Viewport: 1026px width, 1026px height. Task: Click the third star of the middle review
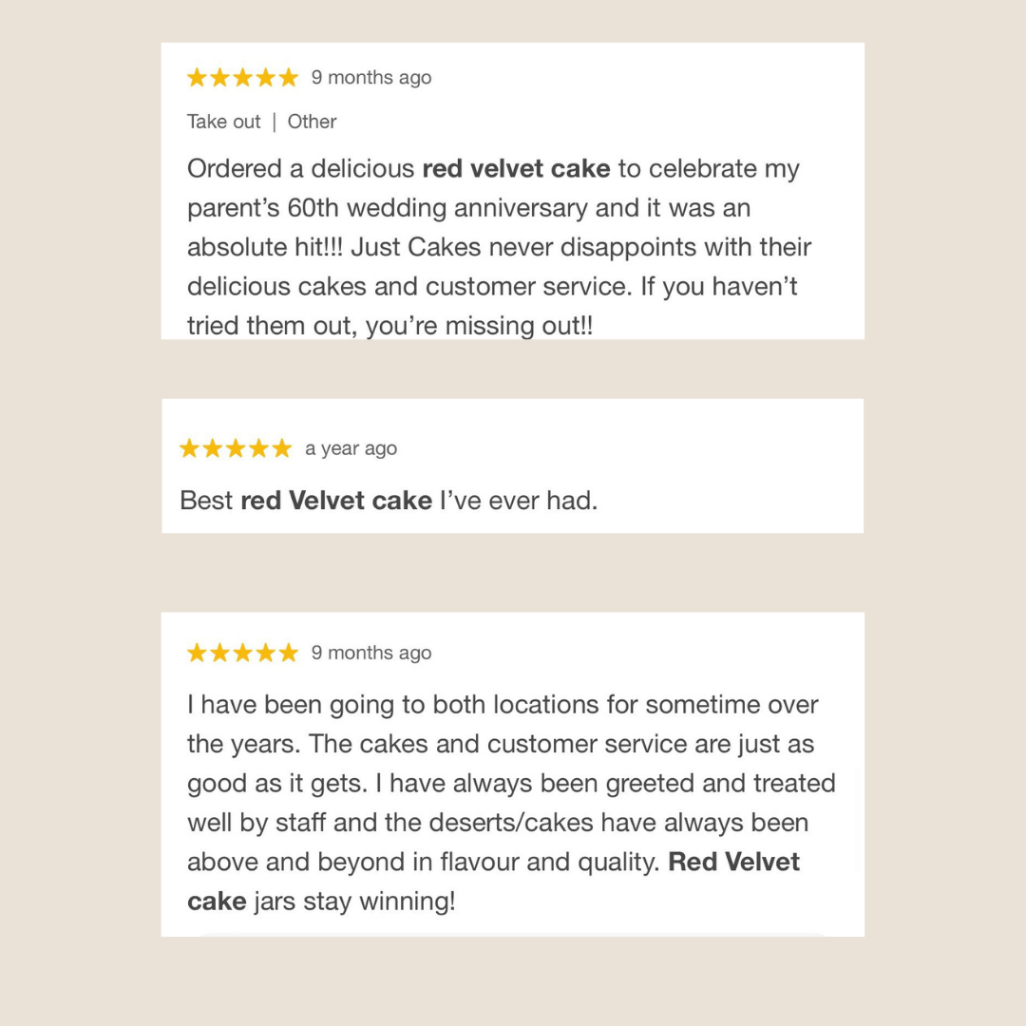[236, 448]
